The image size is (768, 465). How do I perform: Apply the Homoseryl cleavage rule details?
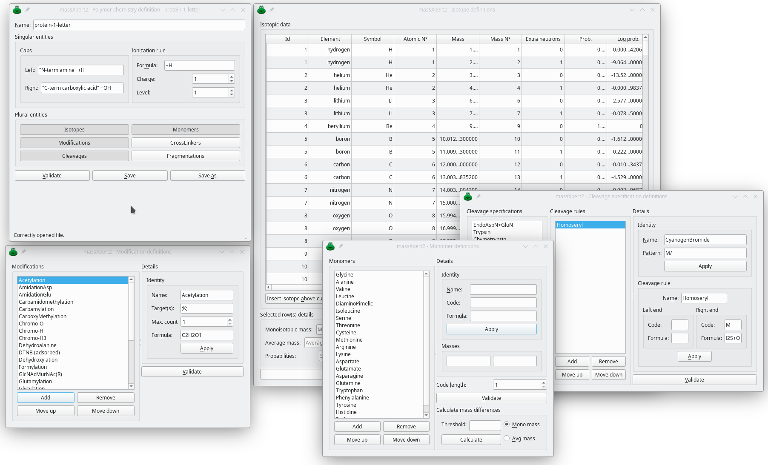(694, 356)
